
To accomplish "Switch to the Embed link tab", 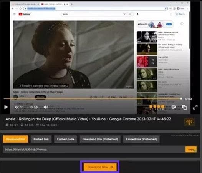I will [41, 139].
